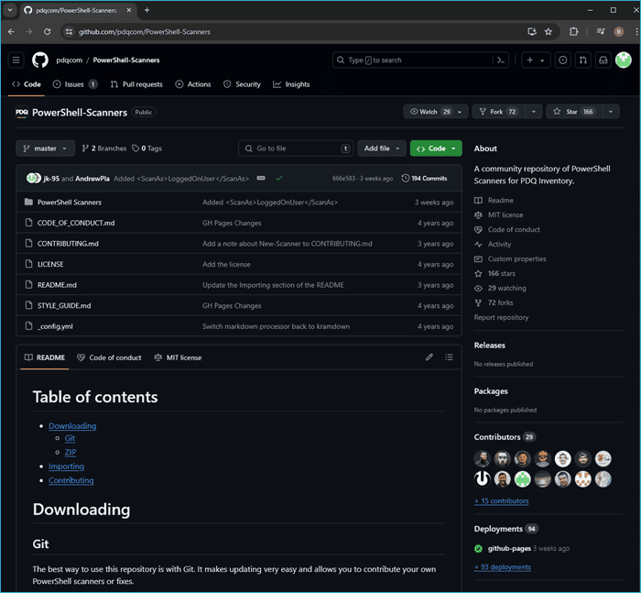641x593 pixels.
Task: Click the browser back arrow
Action: coord(11,31)
